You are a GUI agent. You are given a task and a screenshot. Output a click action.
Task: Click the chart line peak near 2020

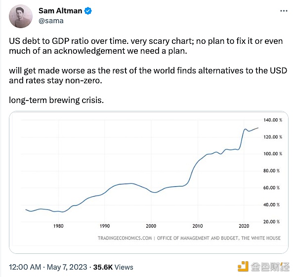(x=245, y=129)
